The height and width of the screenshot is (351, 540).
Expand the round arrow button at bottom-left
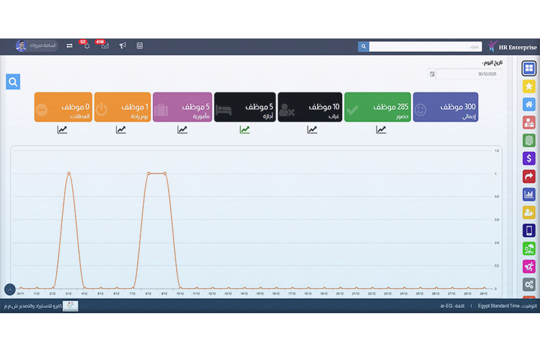tap(10, 289)
